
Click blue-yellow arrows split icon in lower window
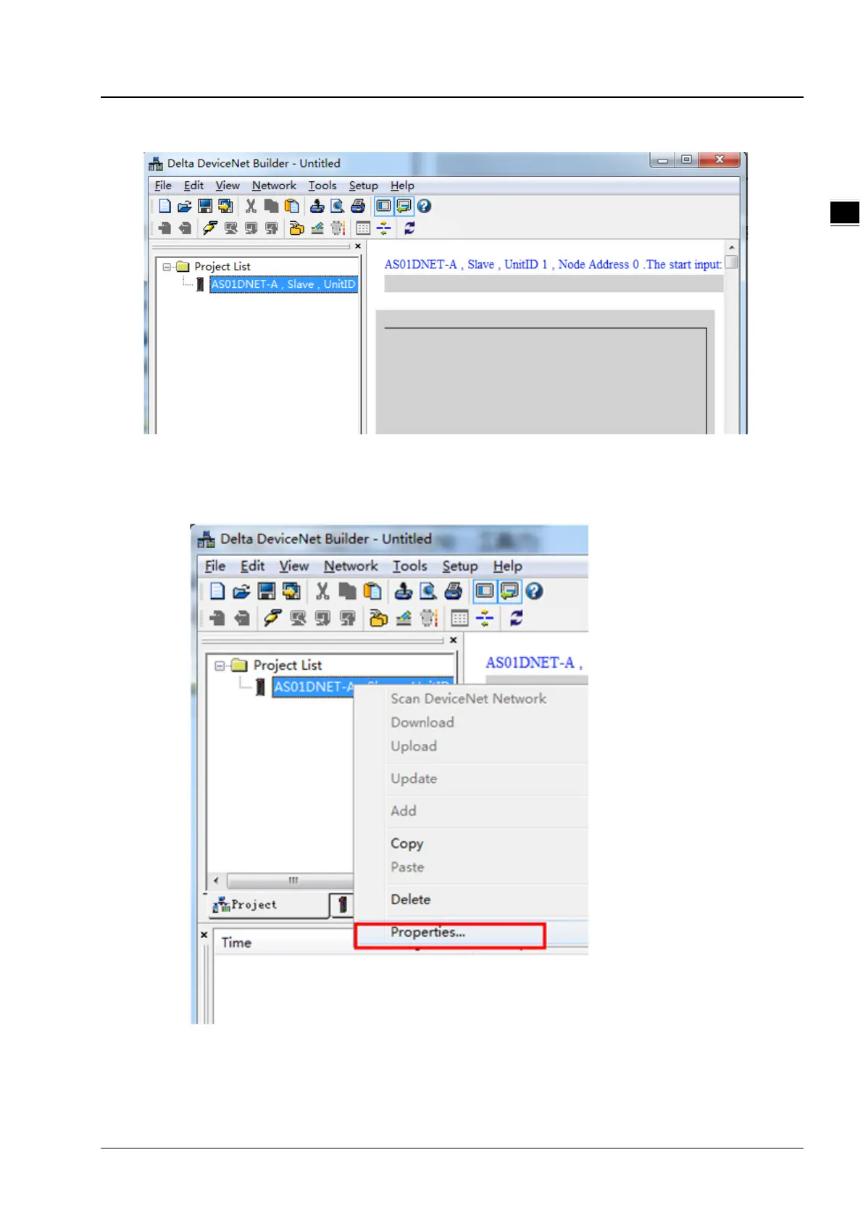pos(485,618)
